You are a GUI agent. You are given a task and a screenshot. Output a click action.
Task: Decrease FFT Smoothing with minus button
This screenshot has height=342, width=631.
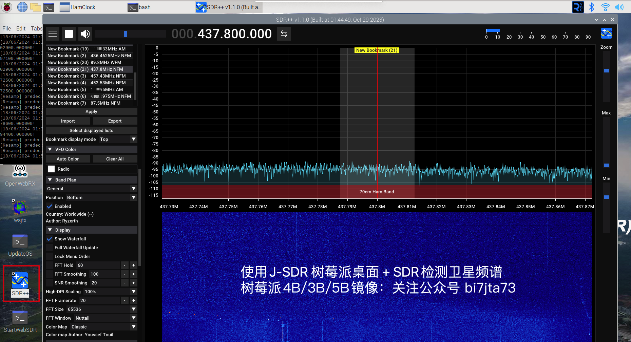pyautogui.click(x=125, y=274)
